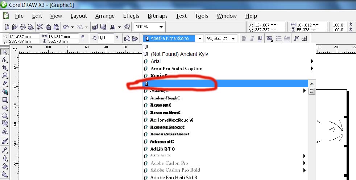Expand Adobe Caslon Pro submenu arrow
The height and width of the screenshot is (180, 356).
305,163
